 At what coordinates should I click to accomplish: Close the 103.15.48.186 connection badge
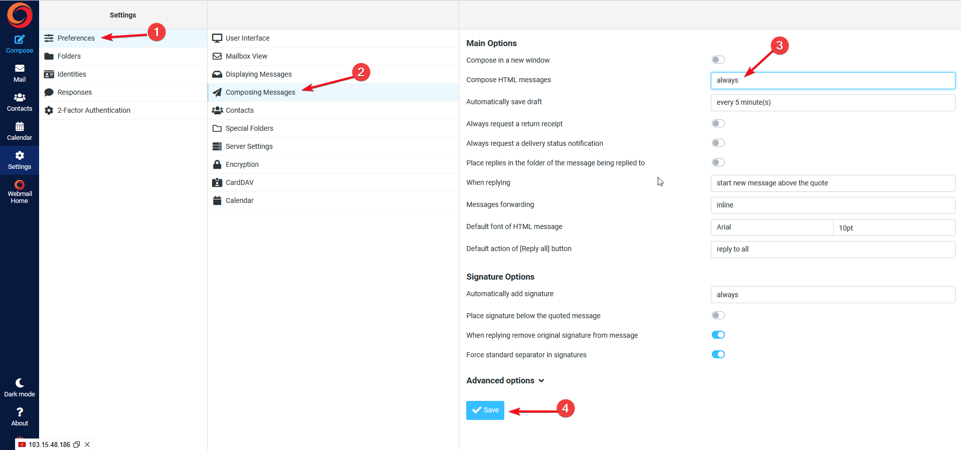click(x=87, y=444)
